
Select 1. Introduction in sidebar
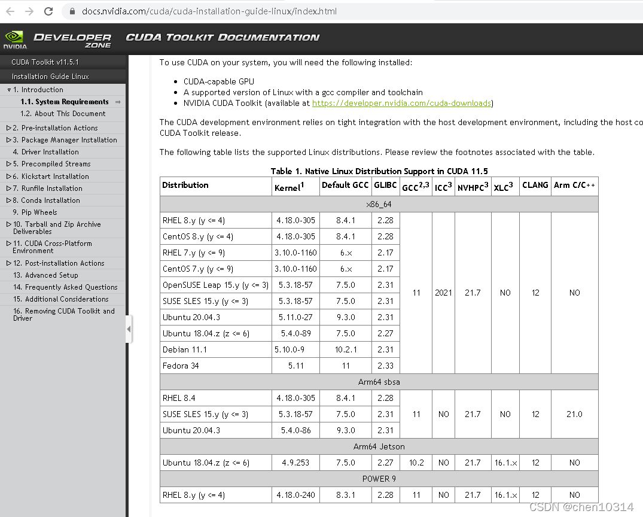[x=38, y=90]
